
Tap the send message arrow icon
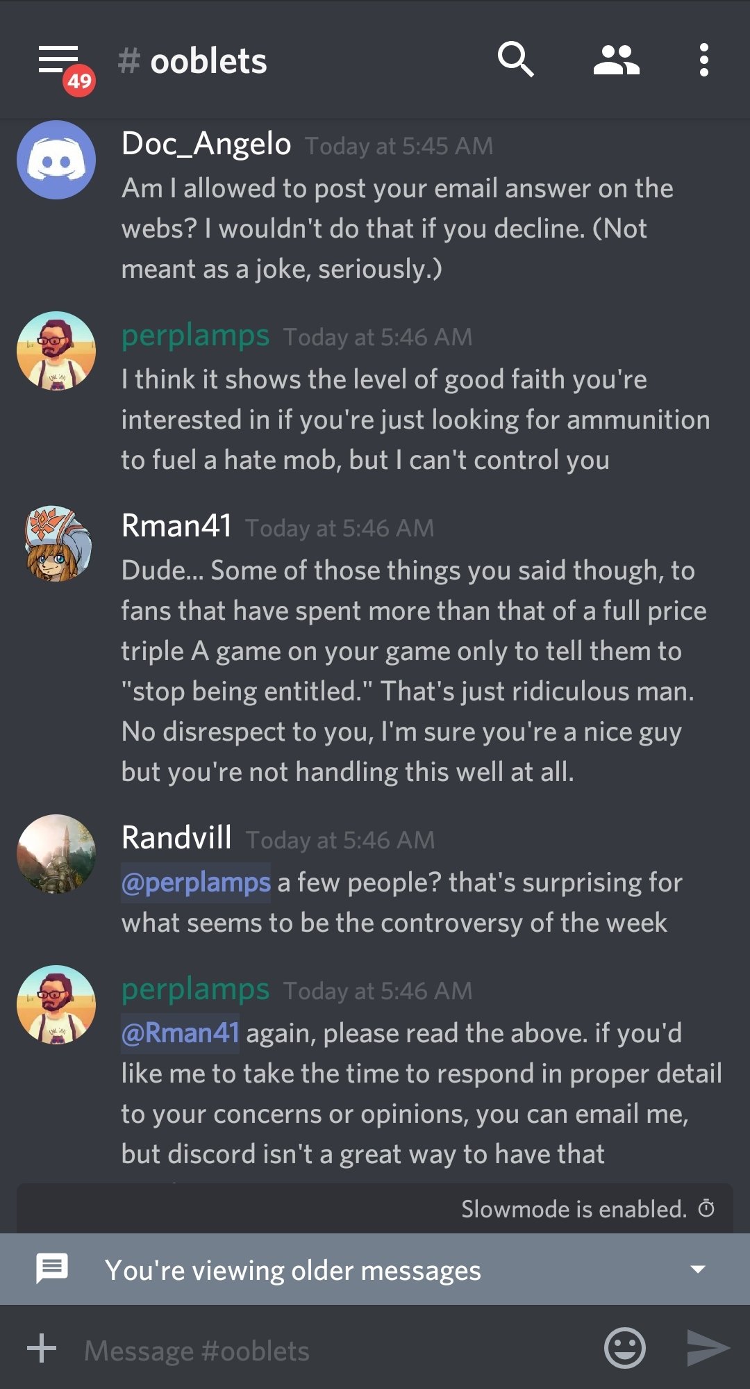click(708, 1349)
